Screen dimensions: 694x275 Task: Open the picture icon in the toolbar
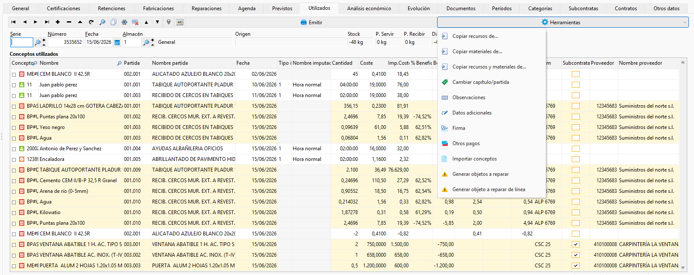pos(180,22)
